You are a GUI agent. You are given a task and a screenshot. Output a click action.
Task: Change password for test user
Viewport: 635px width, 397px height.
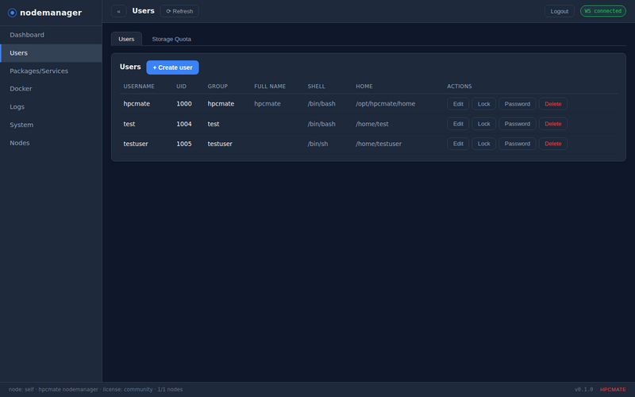(518, 124)
